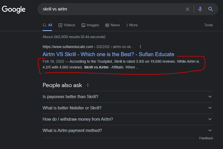Image resolution: width=223 pixels, height=149 pixels.
Task: Expand 'Is payoneer better than Skrill?'
Action: (128, 97)
